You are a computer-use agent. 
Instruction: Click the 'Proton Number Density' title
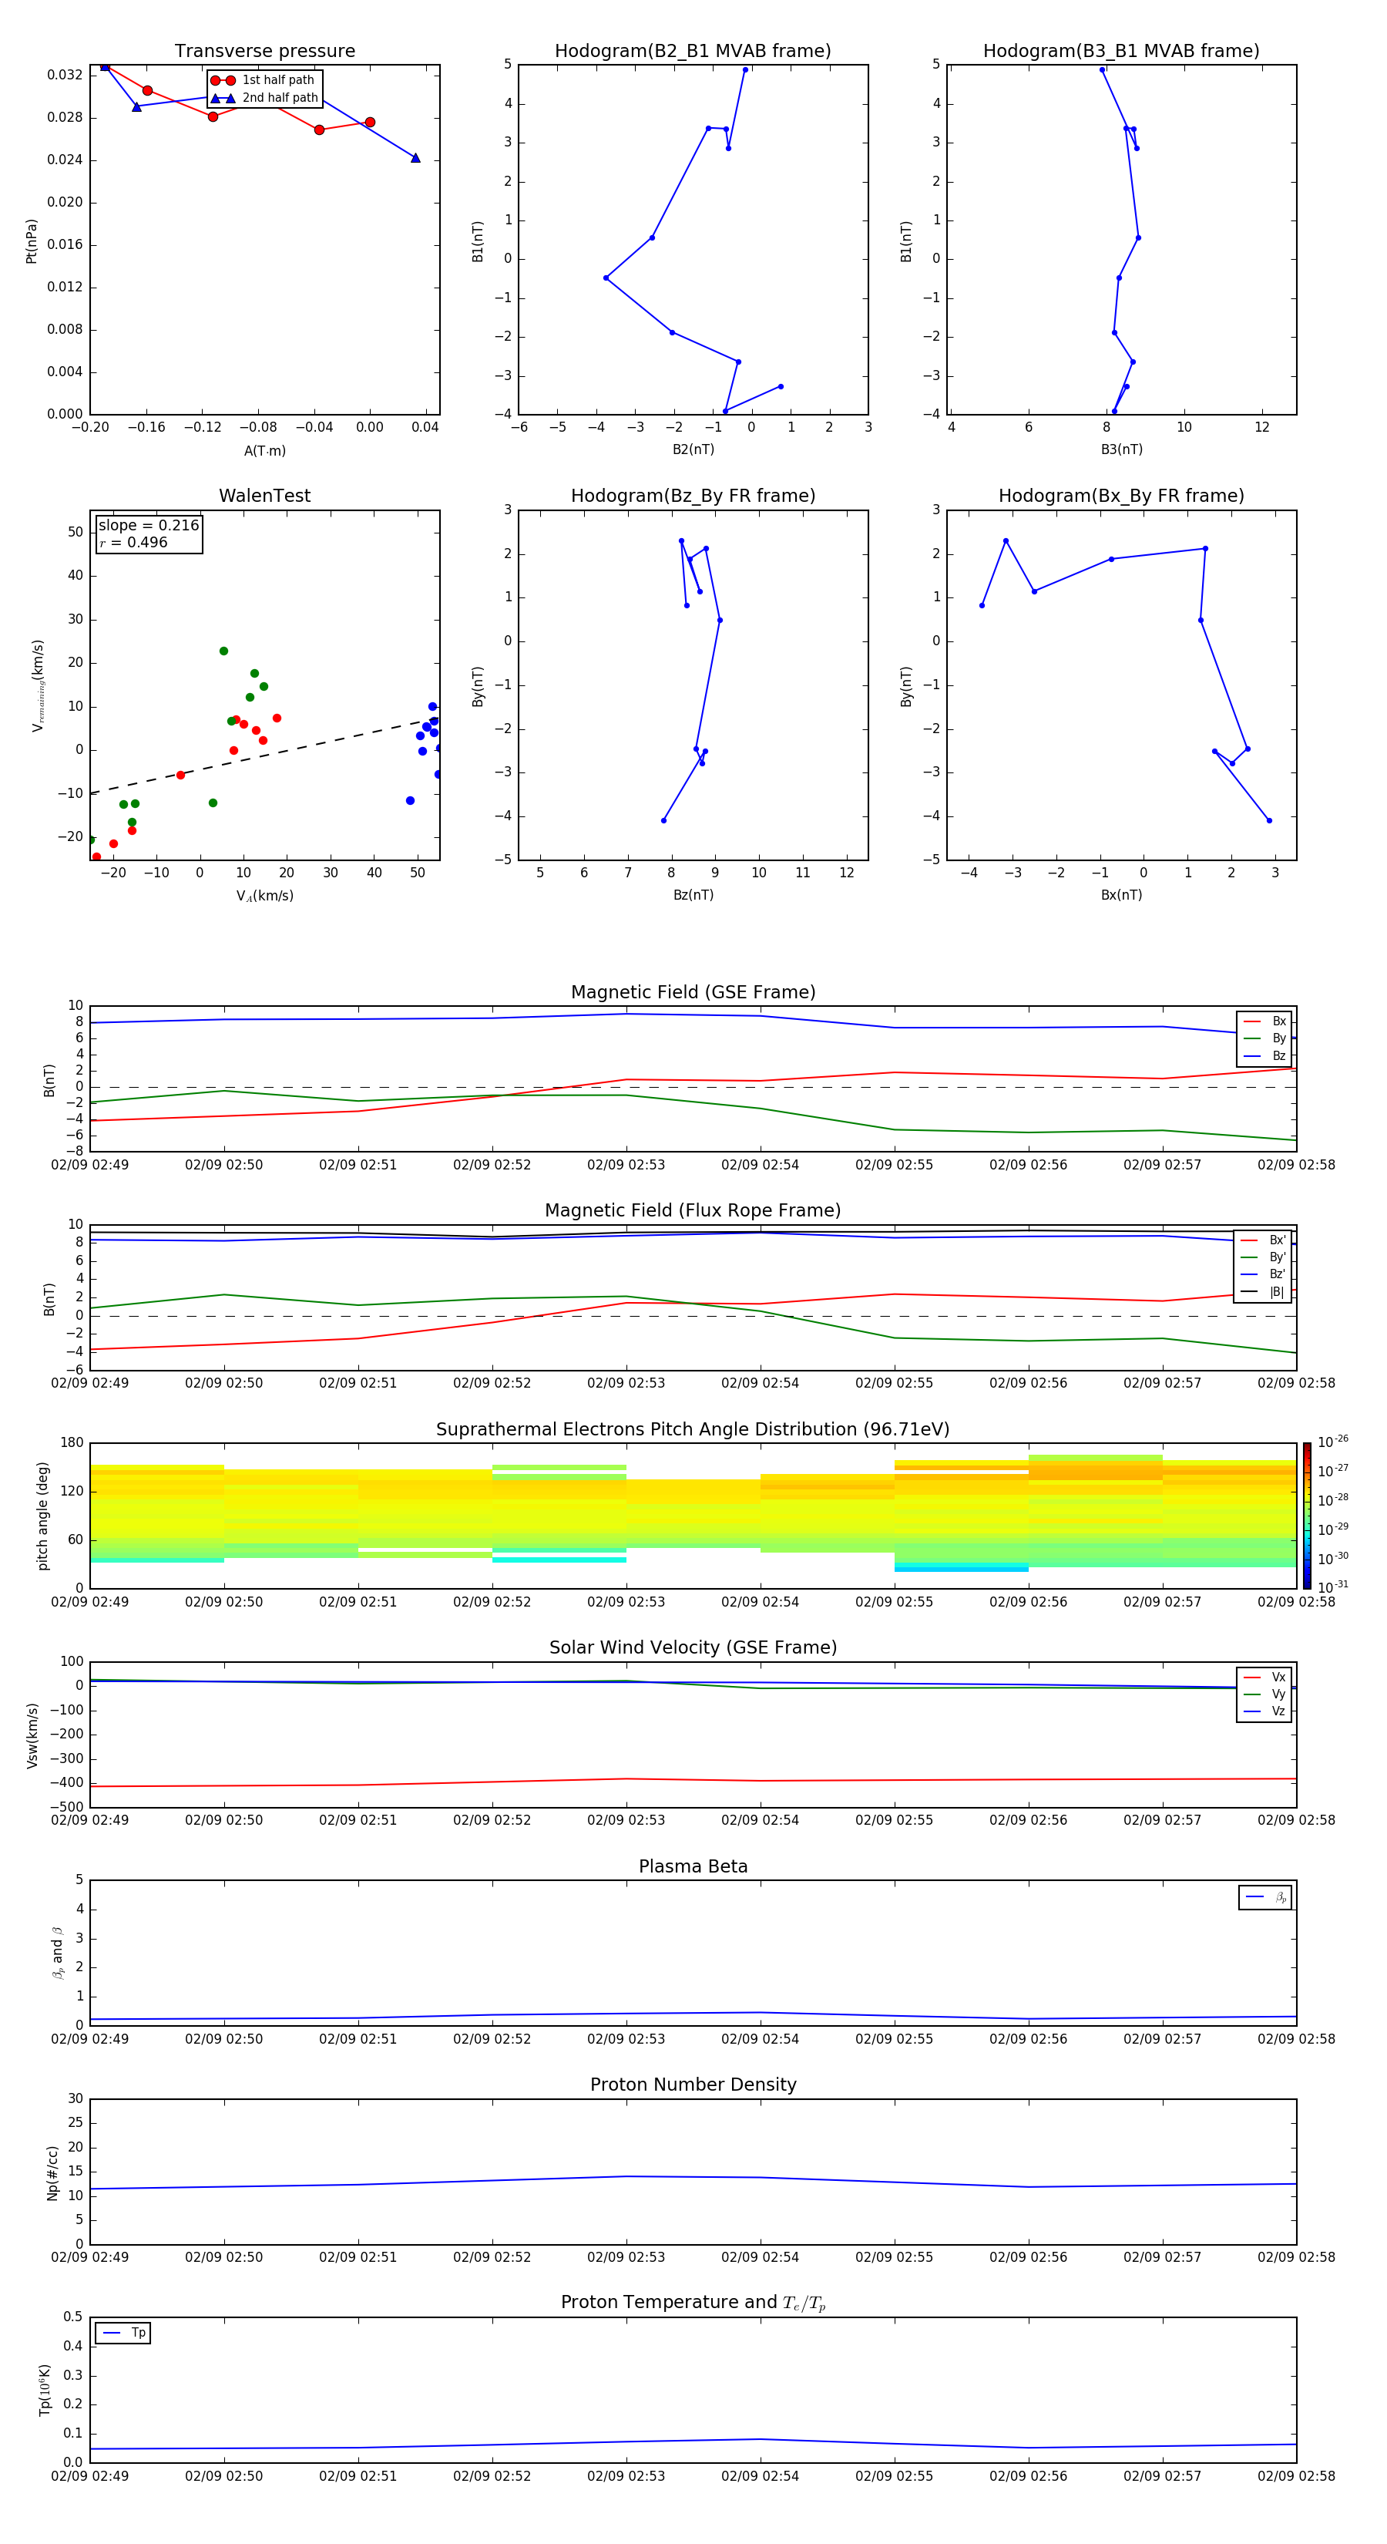click(x=693, y=2085)
